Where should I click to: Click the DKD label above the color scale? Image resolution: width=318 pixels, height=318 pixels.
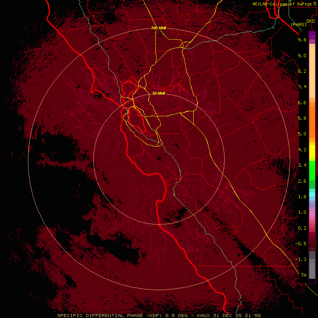pyautogui.click(x=310, y=21)
